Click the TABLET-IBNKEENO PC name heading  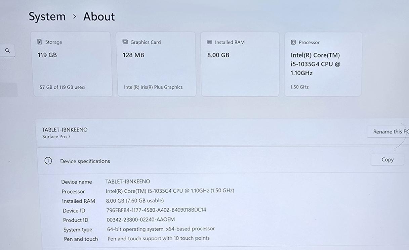(x=65, y=130)
